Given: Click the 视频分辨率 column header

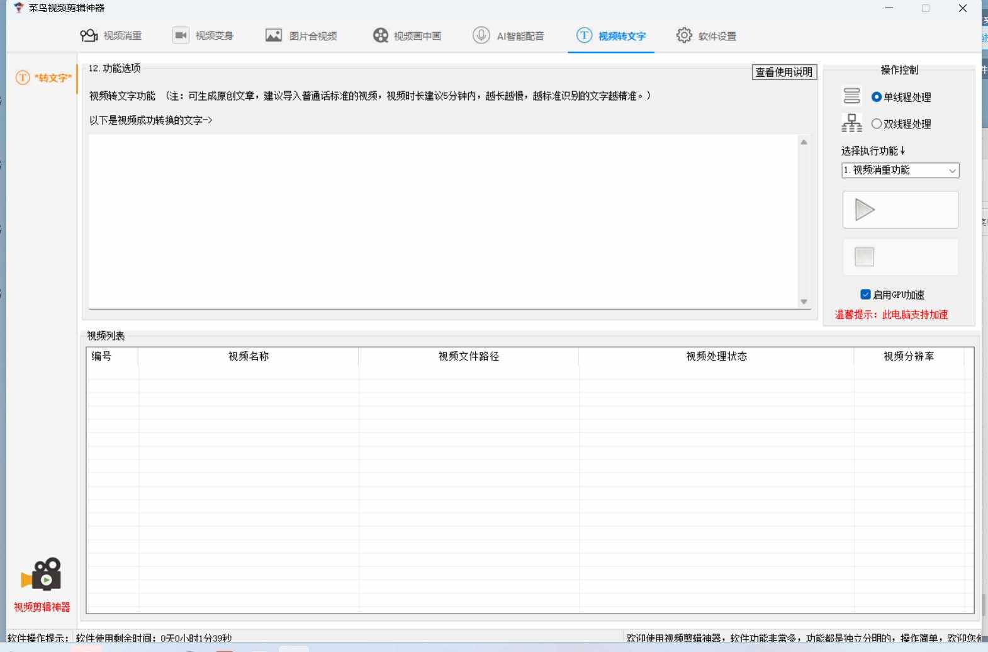Looking at the screenshot, I should (909, 356).
